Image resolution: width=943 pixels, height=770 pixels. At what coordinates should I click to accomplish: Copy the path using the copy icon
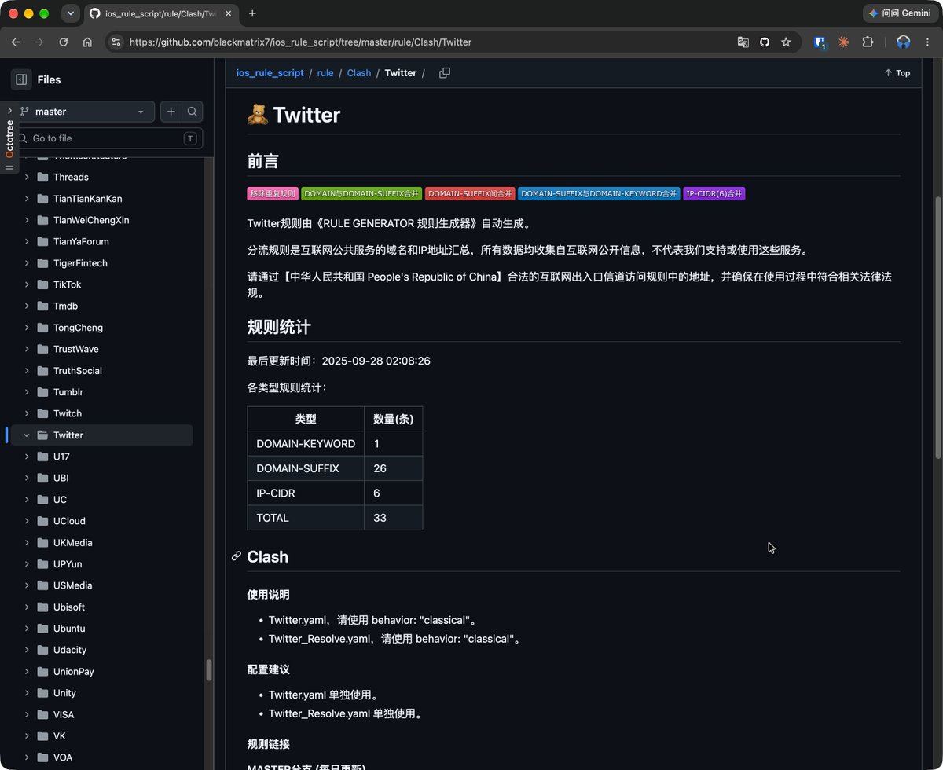445,73
